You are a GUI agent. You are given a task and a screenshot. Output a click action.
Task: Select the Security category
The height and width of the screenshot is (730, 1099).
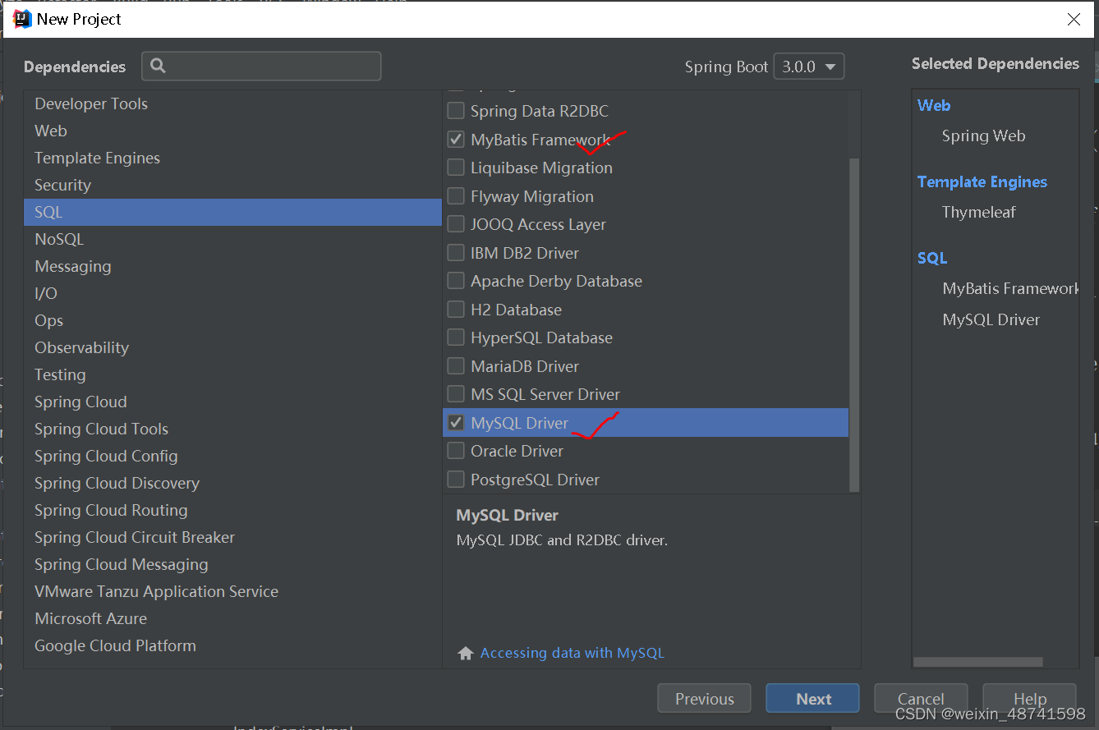(x=232, y=185)
